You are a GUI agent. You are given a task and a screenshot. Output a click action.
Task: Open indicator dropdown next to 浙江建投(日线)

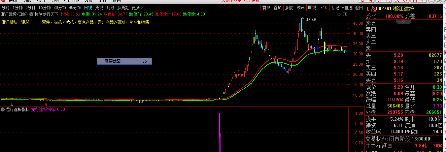32,14
